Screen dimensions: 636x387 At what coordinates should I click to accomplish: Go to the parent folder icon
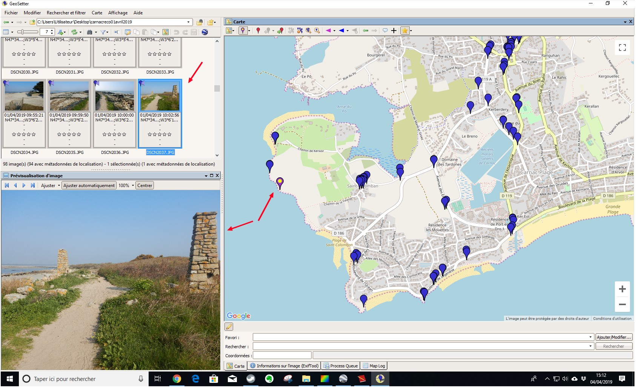click(32, 22)
